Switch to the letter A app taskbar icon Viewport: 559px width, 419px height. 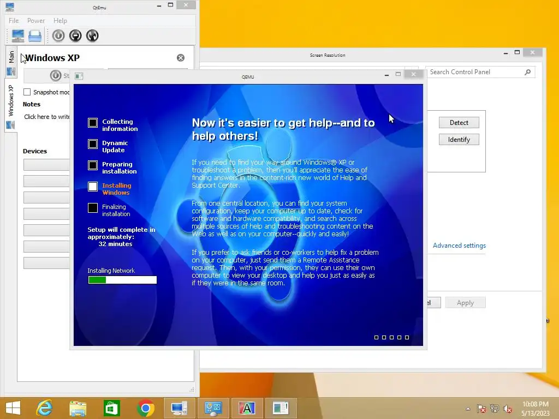tap(247, 408)
